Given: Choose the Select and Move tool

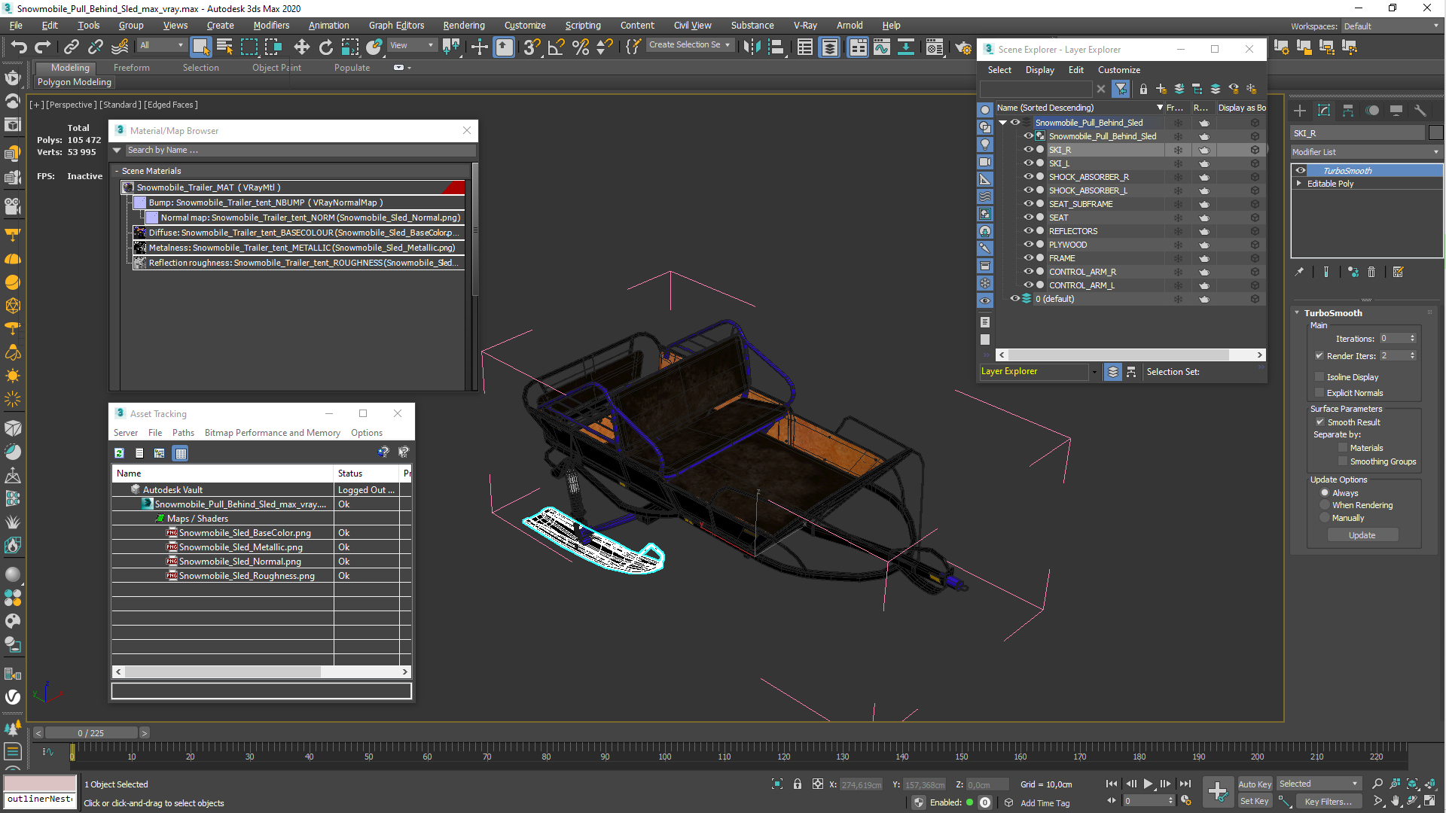Looking at the screenshot, I should coord(301,47).
